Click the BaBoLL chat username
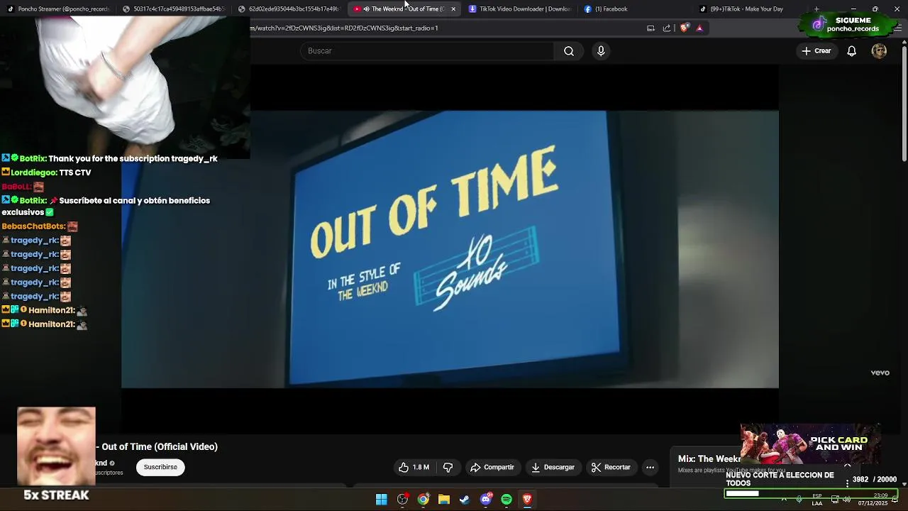This screenshot has width=908, height=511. coord(16,187)
